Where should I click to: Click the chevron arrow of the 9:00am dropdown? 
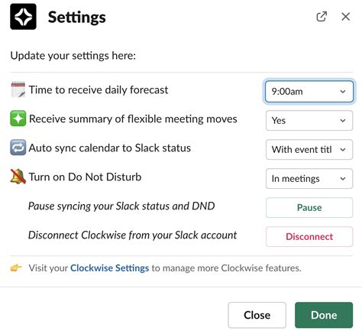343,92
